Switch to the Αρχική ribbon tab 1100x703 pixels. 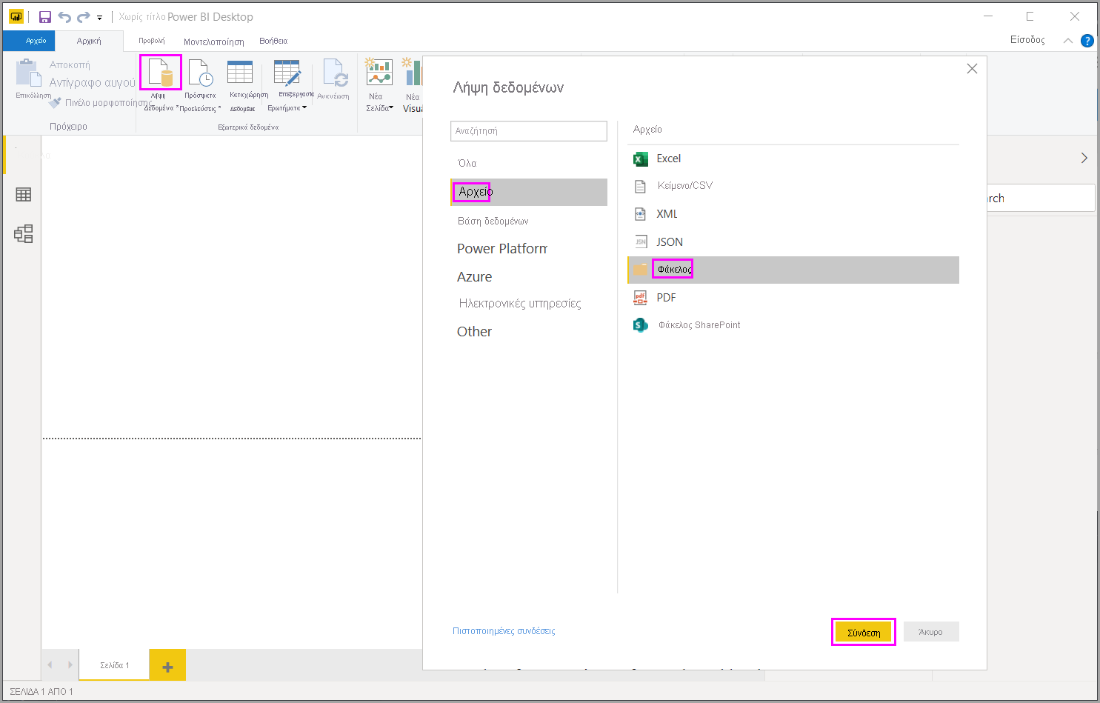[89, 41]
